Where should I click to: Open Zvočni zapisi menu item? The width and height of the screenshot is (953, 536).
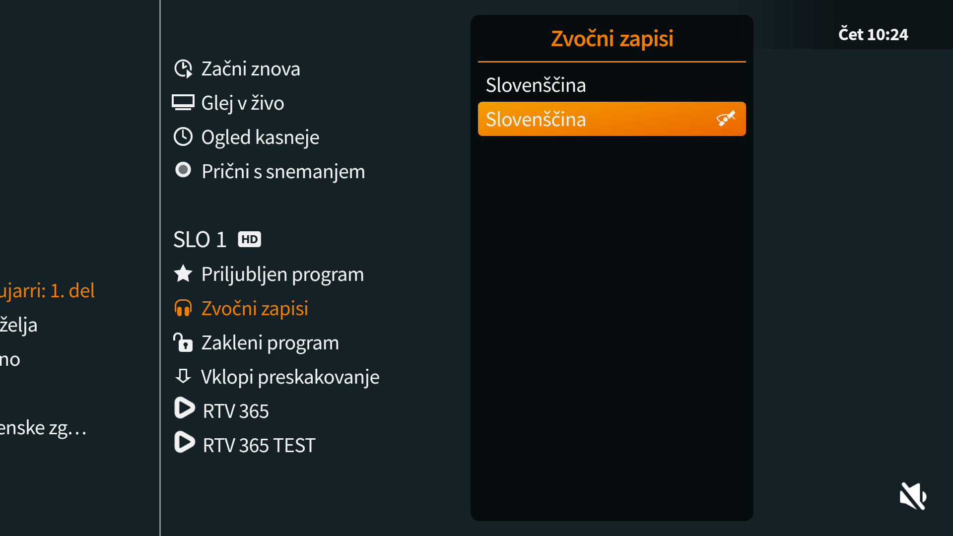point(255,308)
